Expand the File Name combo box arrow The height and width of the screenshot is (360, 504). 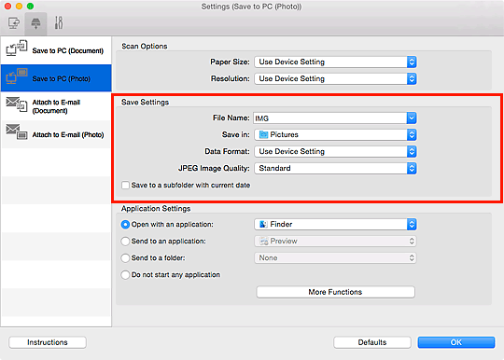412,118
